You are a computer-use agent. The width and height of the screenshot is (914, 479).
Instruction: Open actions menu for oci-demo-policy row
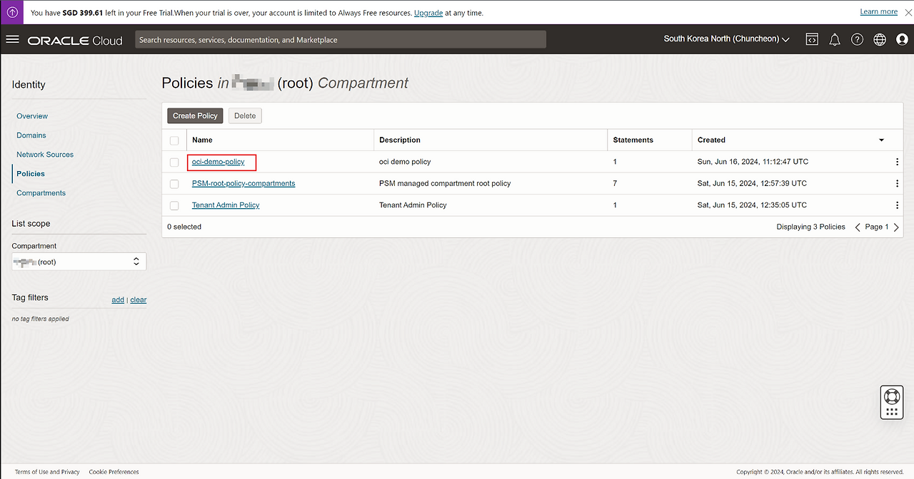point(897,162)
